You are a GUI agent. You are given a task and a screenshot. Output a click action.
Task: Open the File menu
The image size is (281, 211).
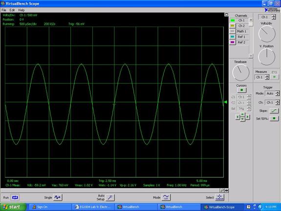pos(4,10)
